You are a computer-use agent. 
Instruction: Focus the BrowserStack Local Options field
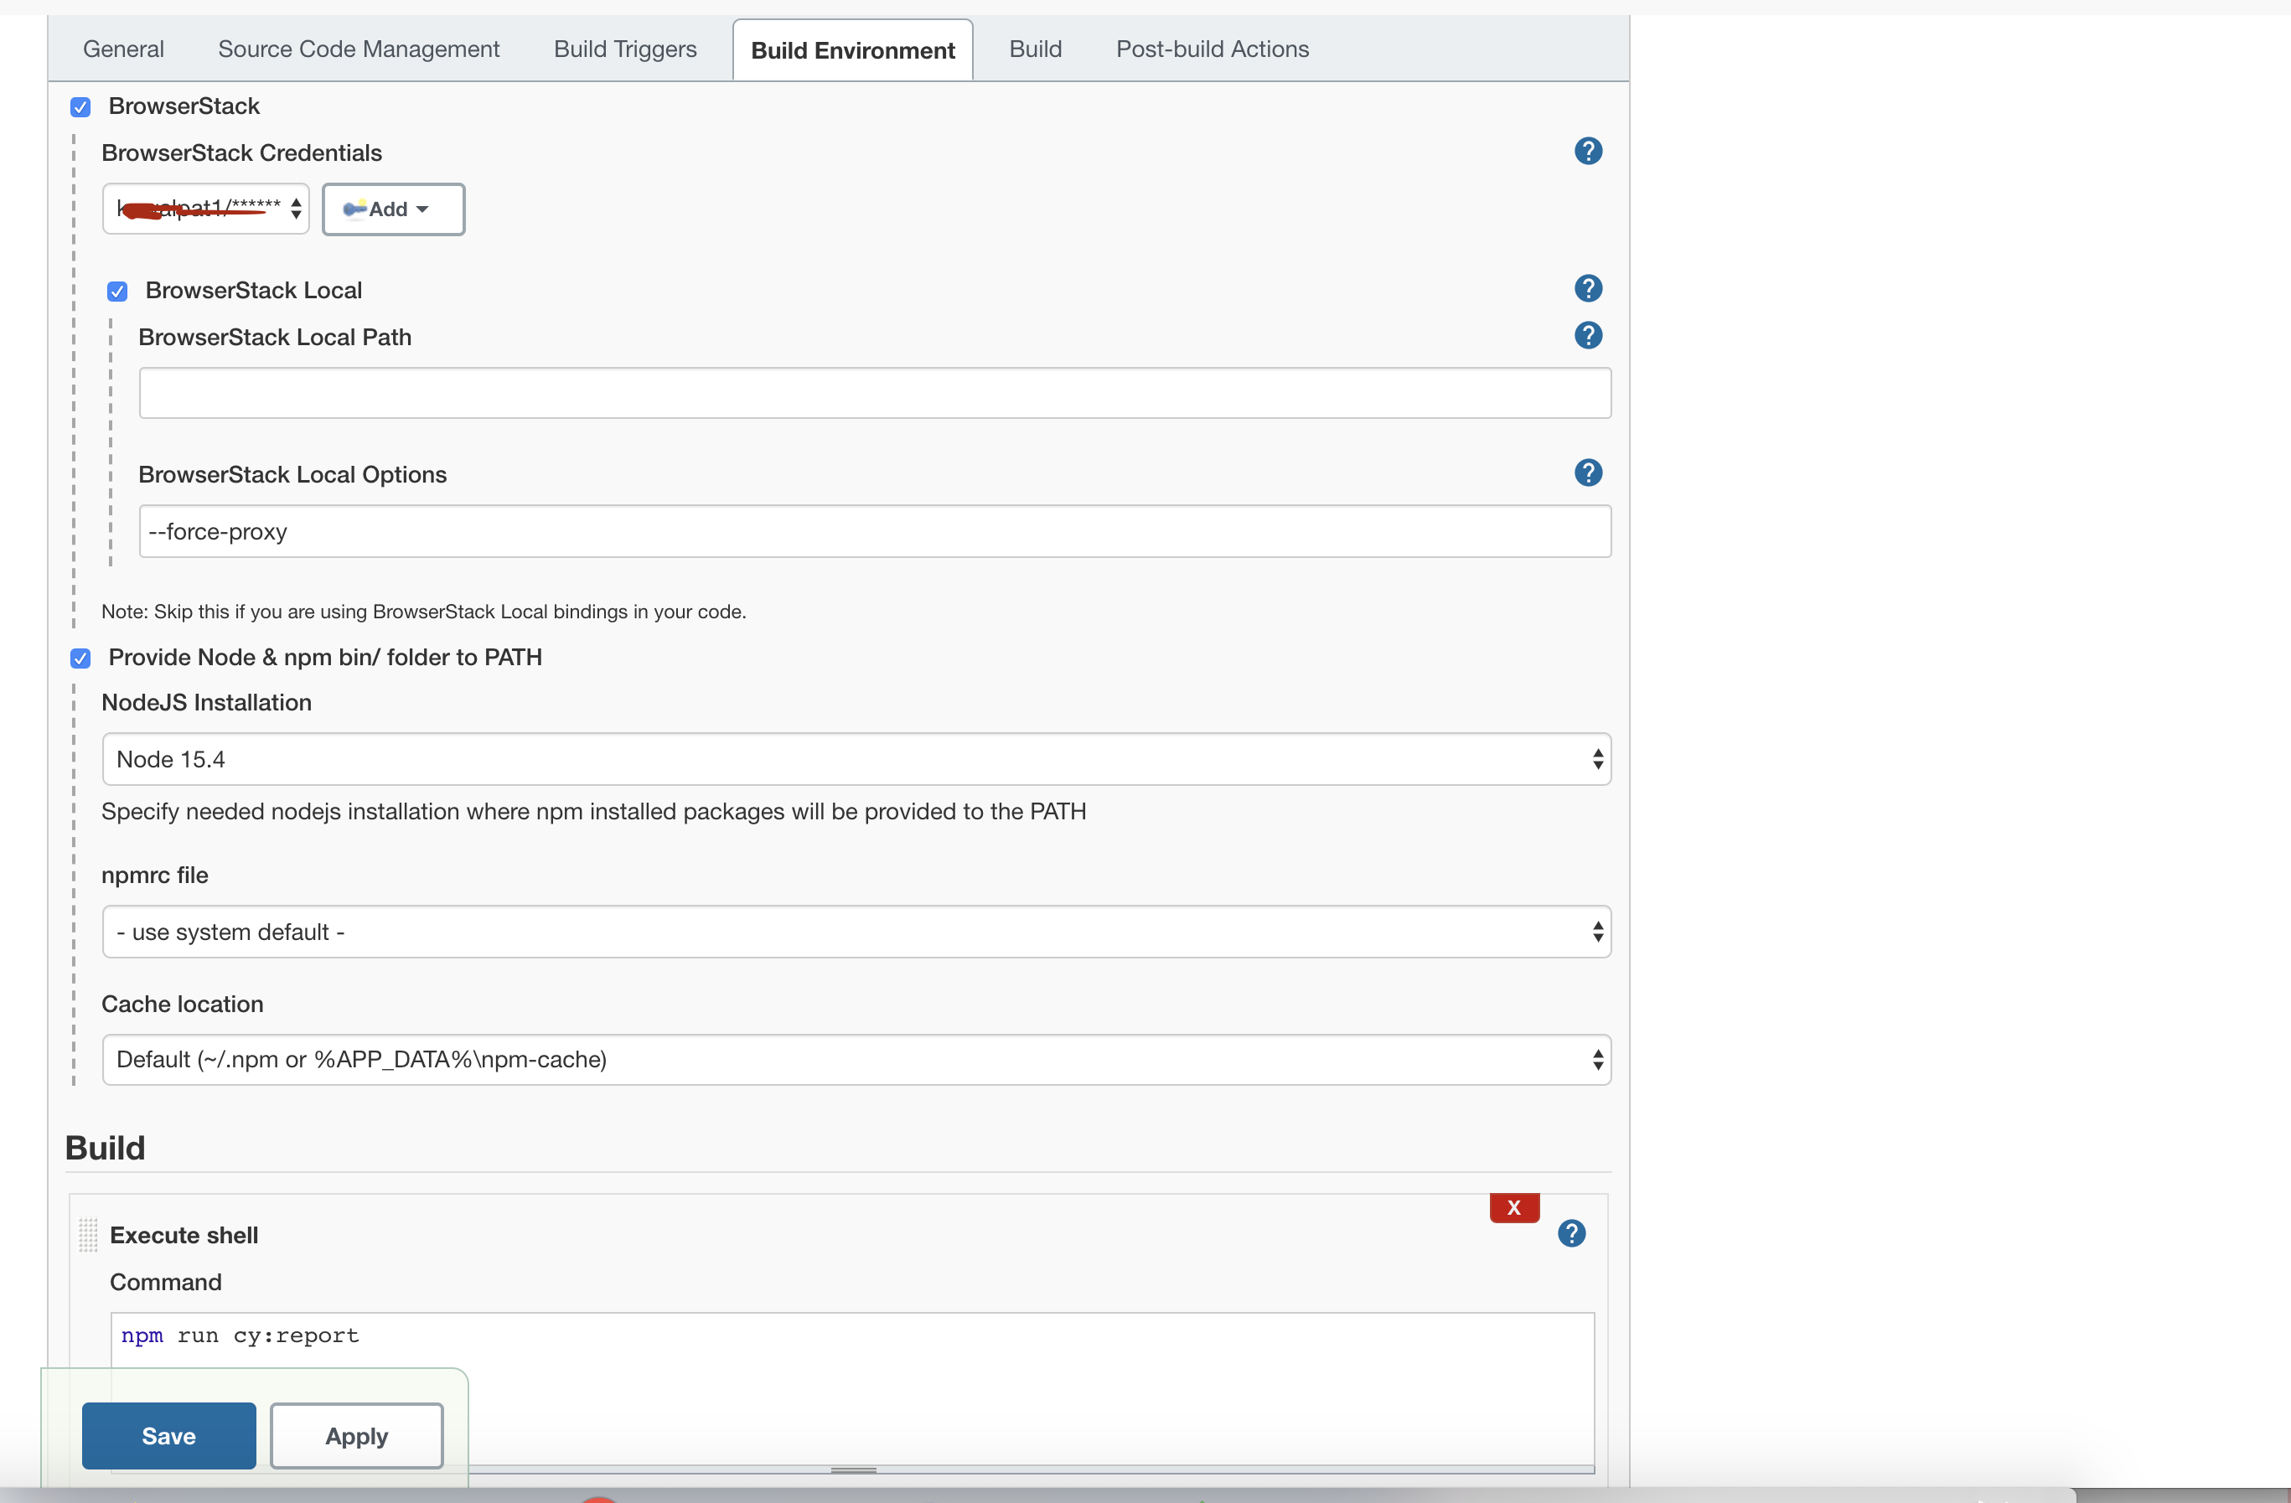pos(875,531)
